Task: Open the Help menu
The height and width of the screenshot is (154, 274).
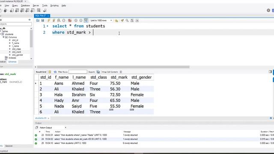Action: pyautogui.click(x=64, y=6)
